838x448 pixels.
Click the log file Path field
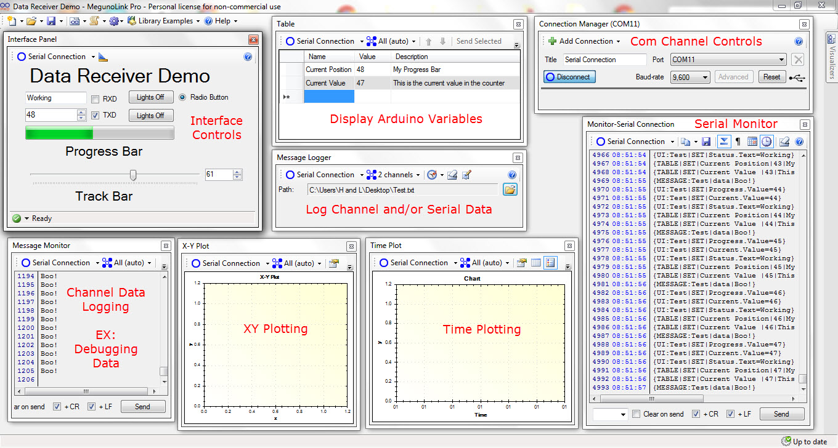403,190
